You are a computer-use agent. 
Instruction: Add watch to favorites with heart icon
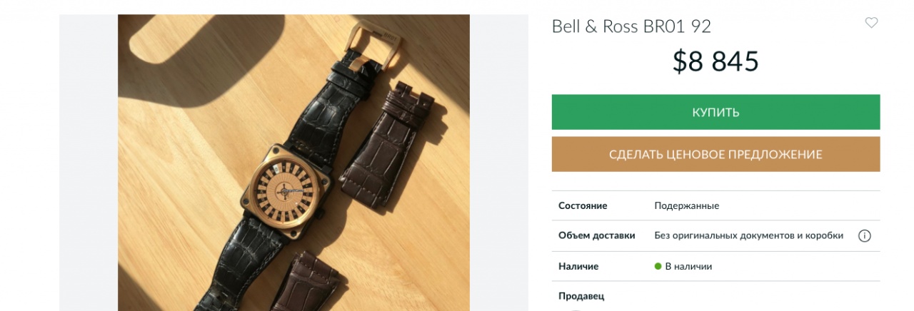click(871, 23)
